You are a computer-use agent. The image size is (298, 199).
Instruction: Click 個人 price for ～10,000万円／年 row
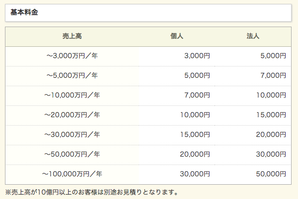point(197,96)
